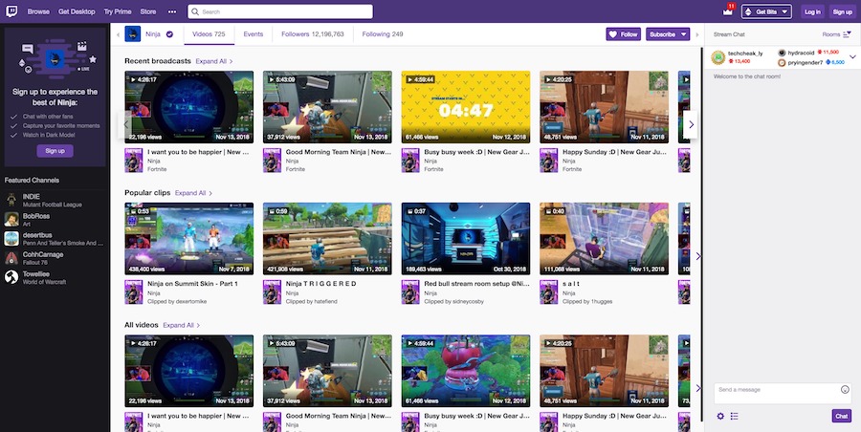This screenshot has height=432, width=861.
Task: Open the three-dots more menu
Action: click(x=172, y=11)
